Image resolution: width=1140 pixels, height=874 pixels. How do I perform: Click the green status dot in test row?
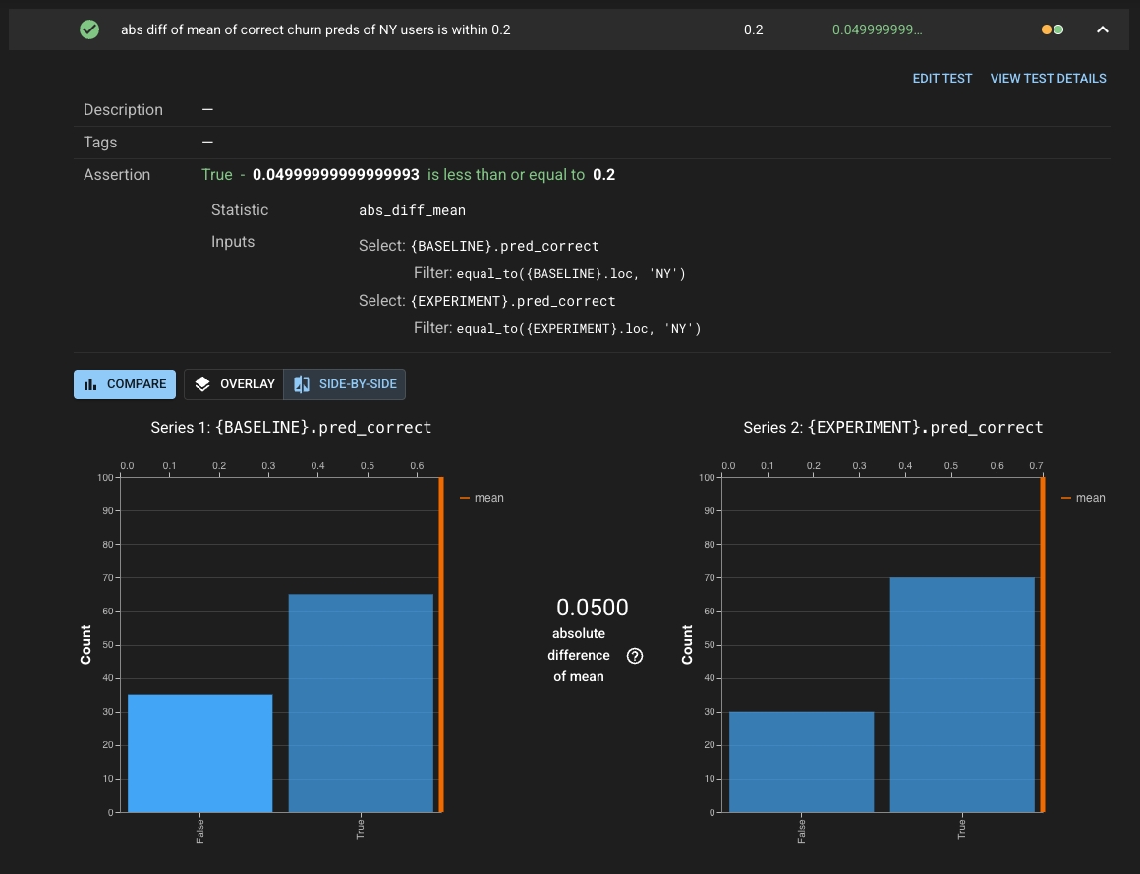[x=1057, y=29]
